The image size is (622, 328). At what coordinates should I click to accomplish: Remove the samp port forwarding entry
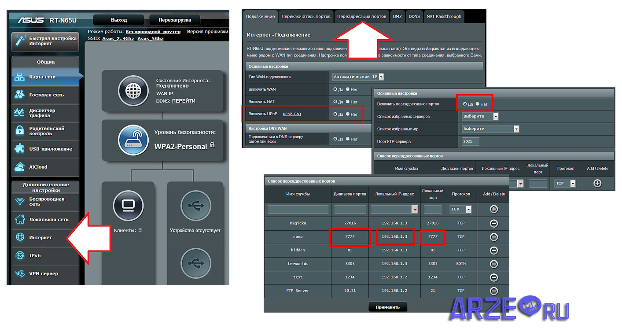pyautogui.click(x=493, y=237)
